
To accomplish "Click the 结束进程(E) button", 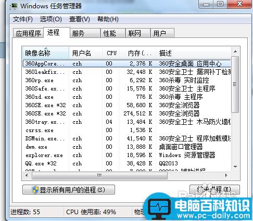I will [x=214, y=189].
